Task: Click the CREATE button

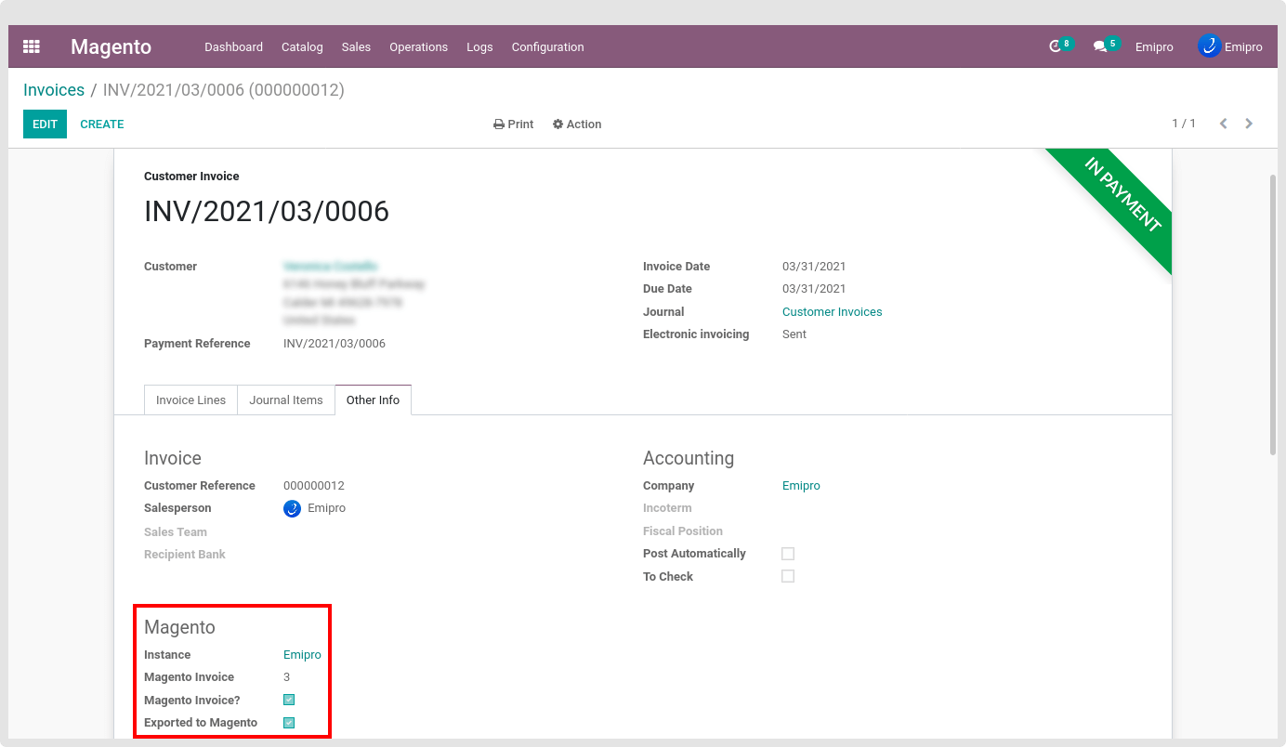Action: pyautogui.click(x=102, y=124)
